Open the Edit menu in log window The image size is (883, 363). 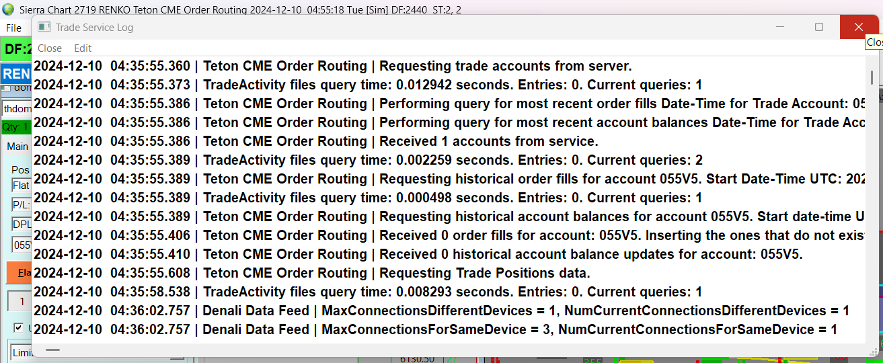[x=83, y=48]
